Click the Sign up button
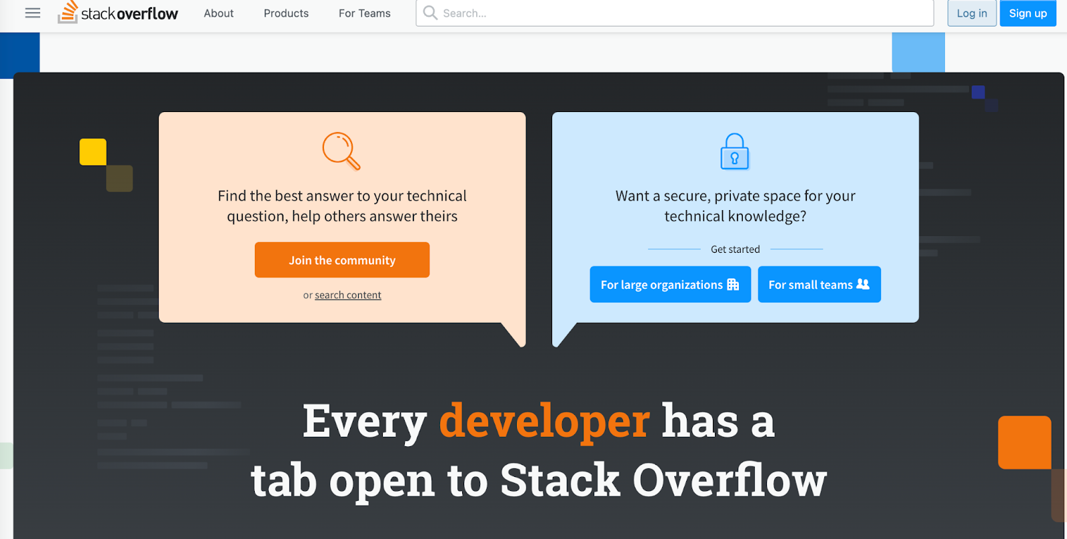1067x539 pixels. click(1028, 13)
